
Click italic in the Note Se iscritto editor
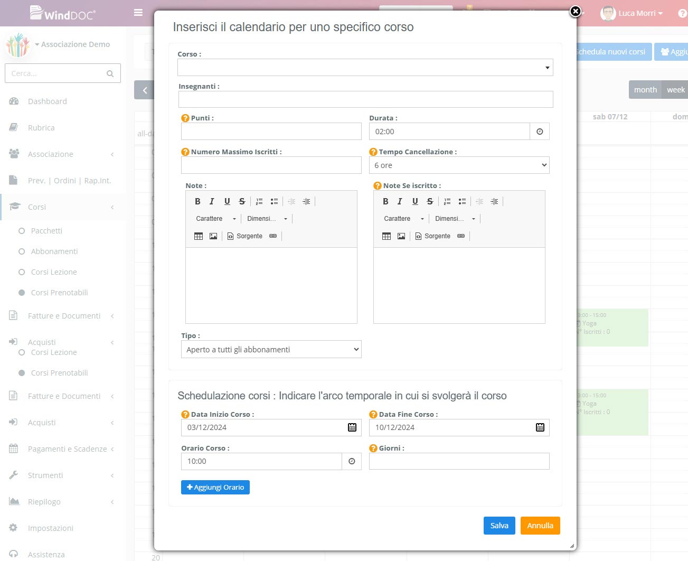click(x=400, y=201)
